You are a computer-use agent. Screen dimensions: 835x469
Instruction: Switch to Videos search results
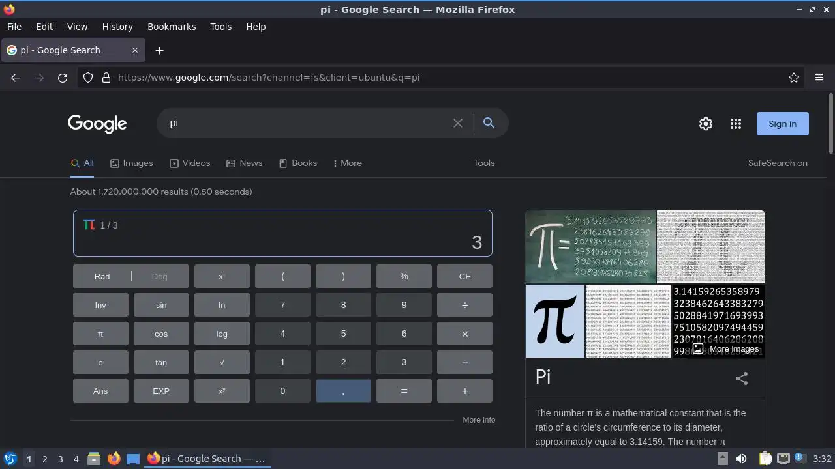click(190, 163)
